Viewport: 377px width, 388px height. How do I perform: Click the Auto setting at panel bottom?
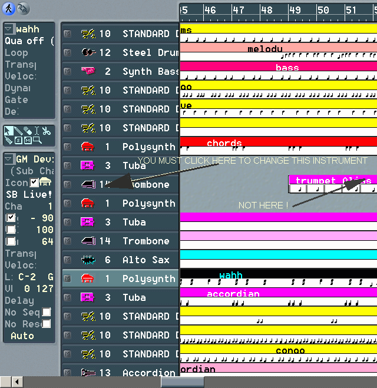(x=22, y=336)
